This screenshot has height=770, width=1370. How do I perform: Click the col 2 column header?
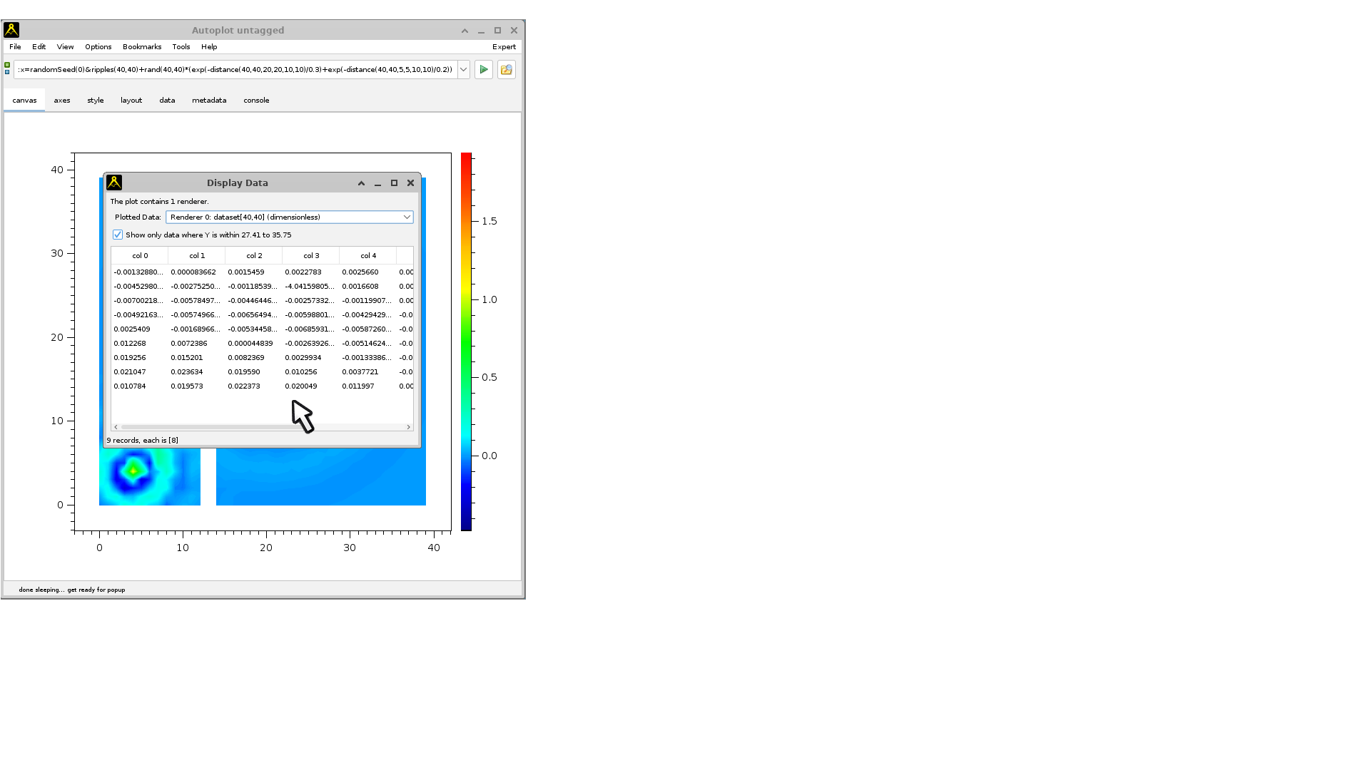[254, 256]
